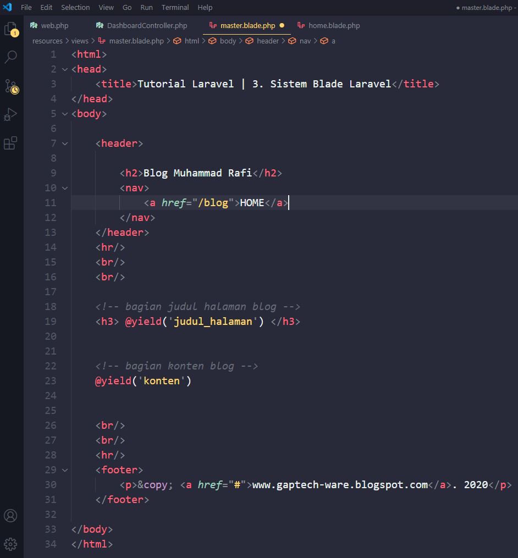Viewport: 518px width, 558px height.
Task: Open the Manage settings gear icon
Action: (11, 544)
